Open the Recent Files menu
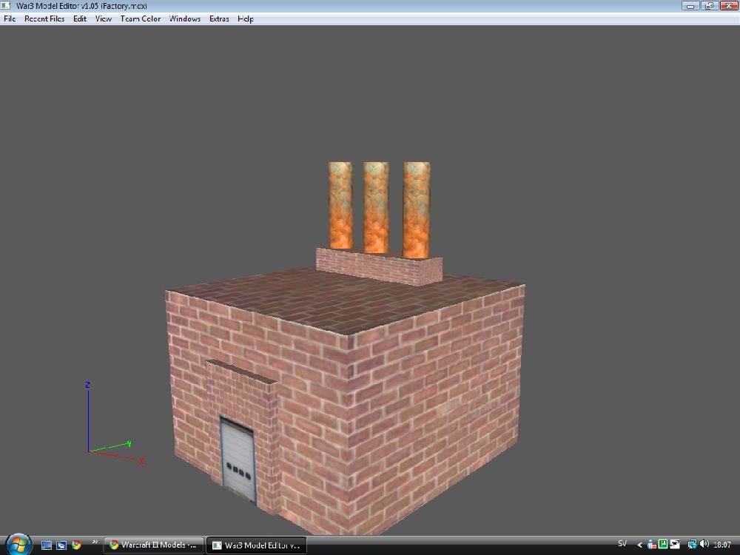 (x=44, y=19)
